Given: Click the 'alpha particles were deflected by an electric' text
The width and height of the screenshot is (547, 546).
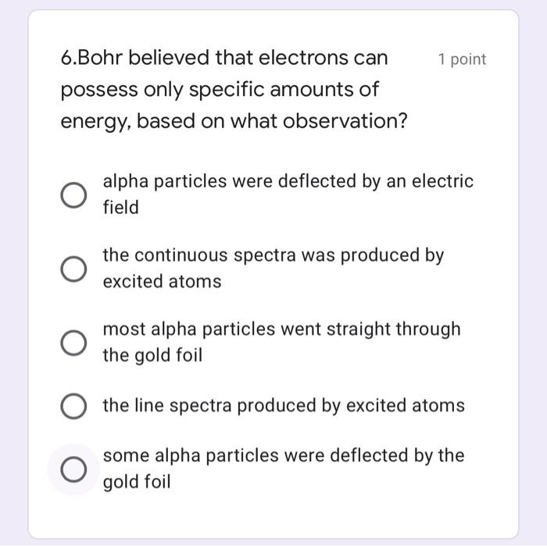Looking at the screenshot, I should pyautogui.click(x=288, y=182).
